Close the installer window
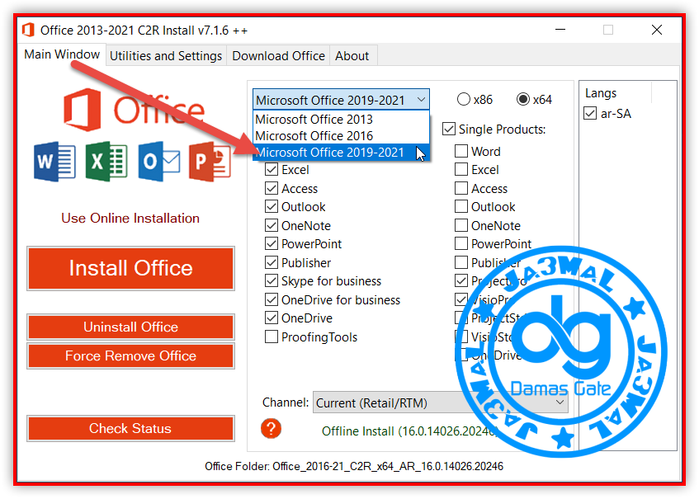 click(657, 30)
